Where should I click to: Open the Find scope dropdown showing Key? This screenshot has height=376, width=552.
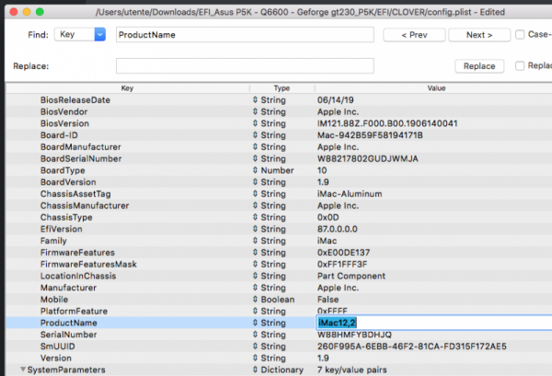(78, 35)
